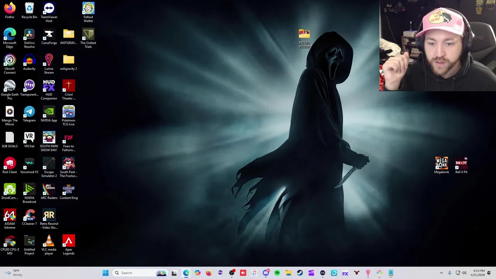Open the volume tray control

point(464,273)
